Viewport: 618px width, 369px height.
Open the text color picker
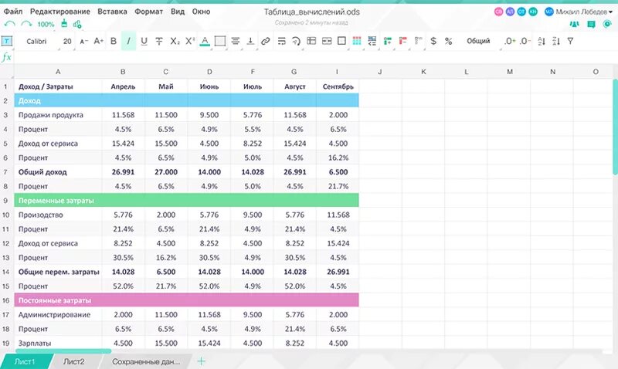click(x=205, y=42)
